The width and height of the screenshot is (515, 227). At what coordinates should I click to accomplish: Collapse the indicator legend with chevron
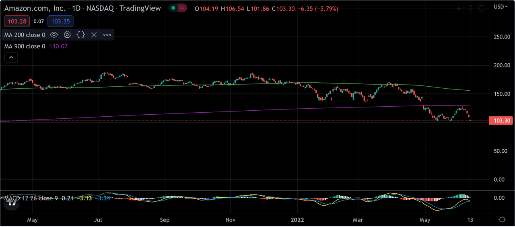pos(11,58)
